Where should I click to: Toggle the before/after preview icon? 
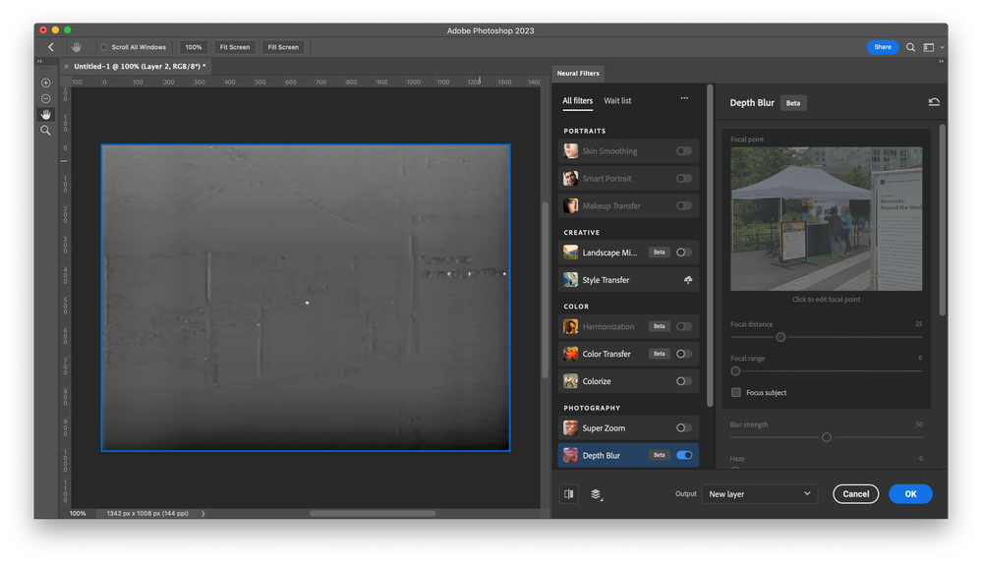(x=569, y=494)
